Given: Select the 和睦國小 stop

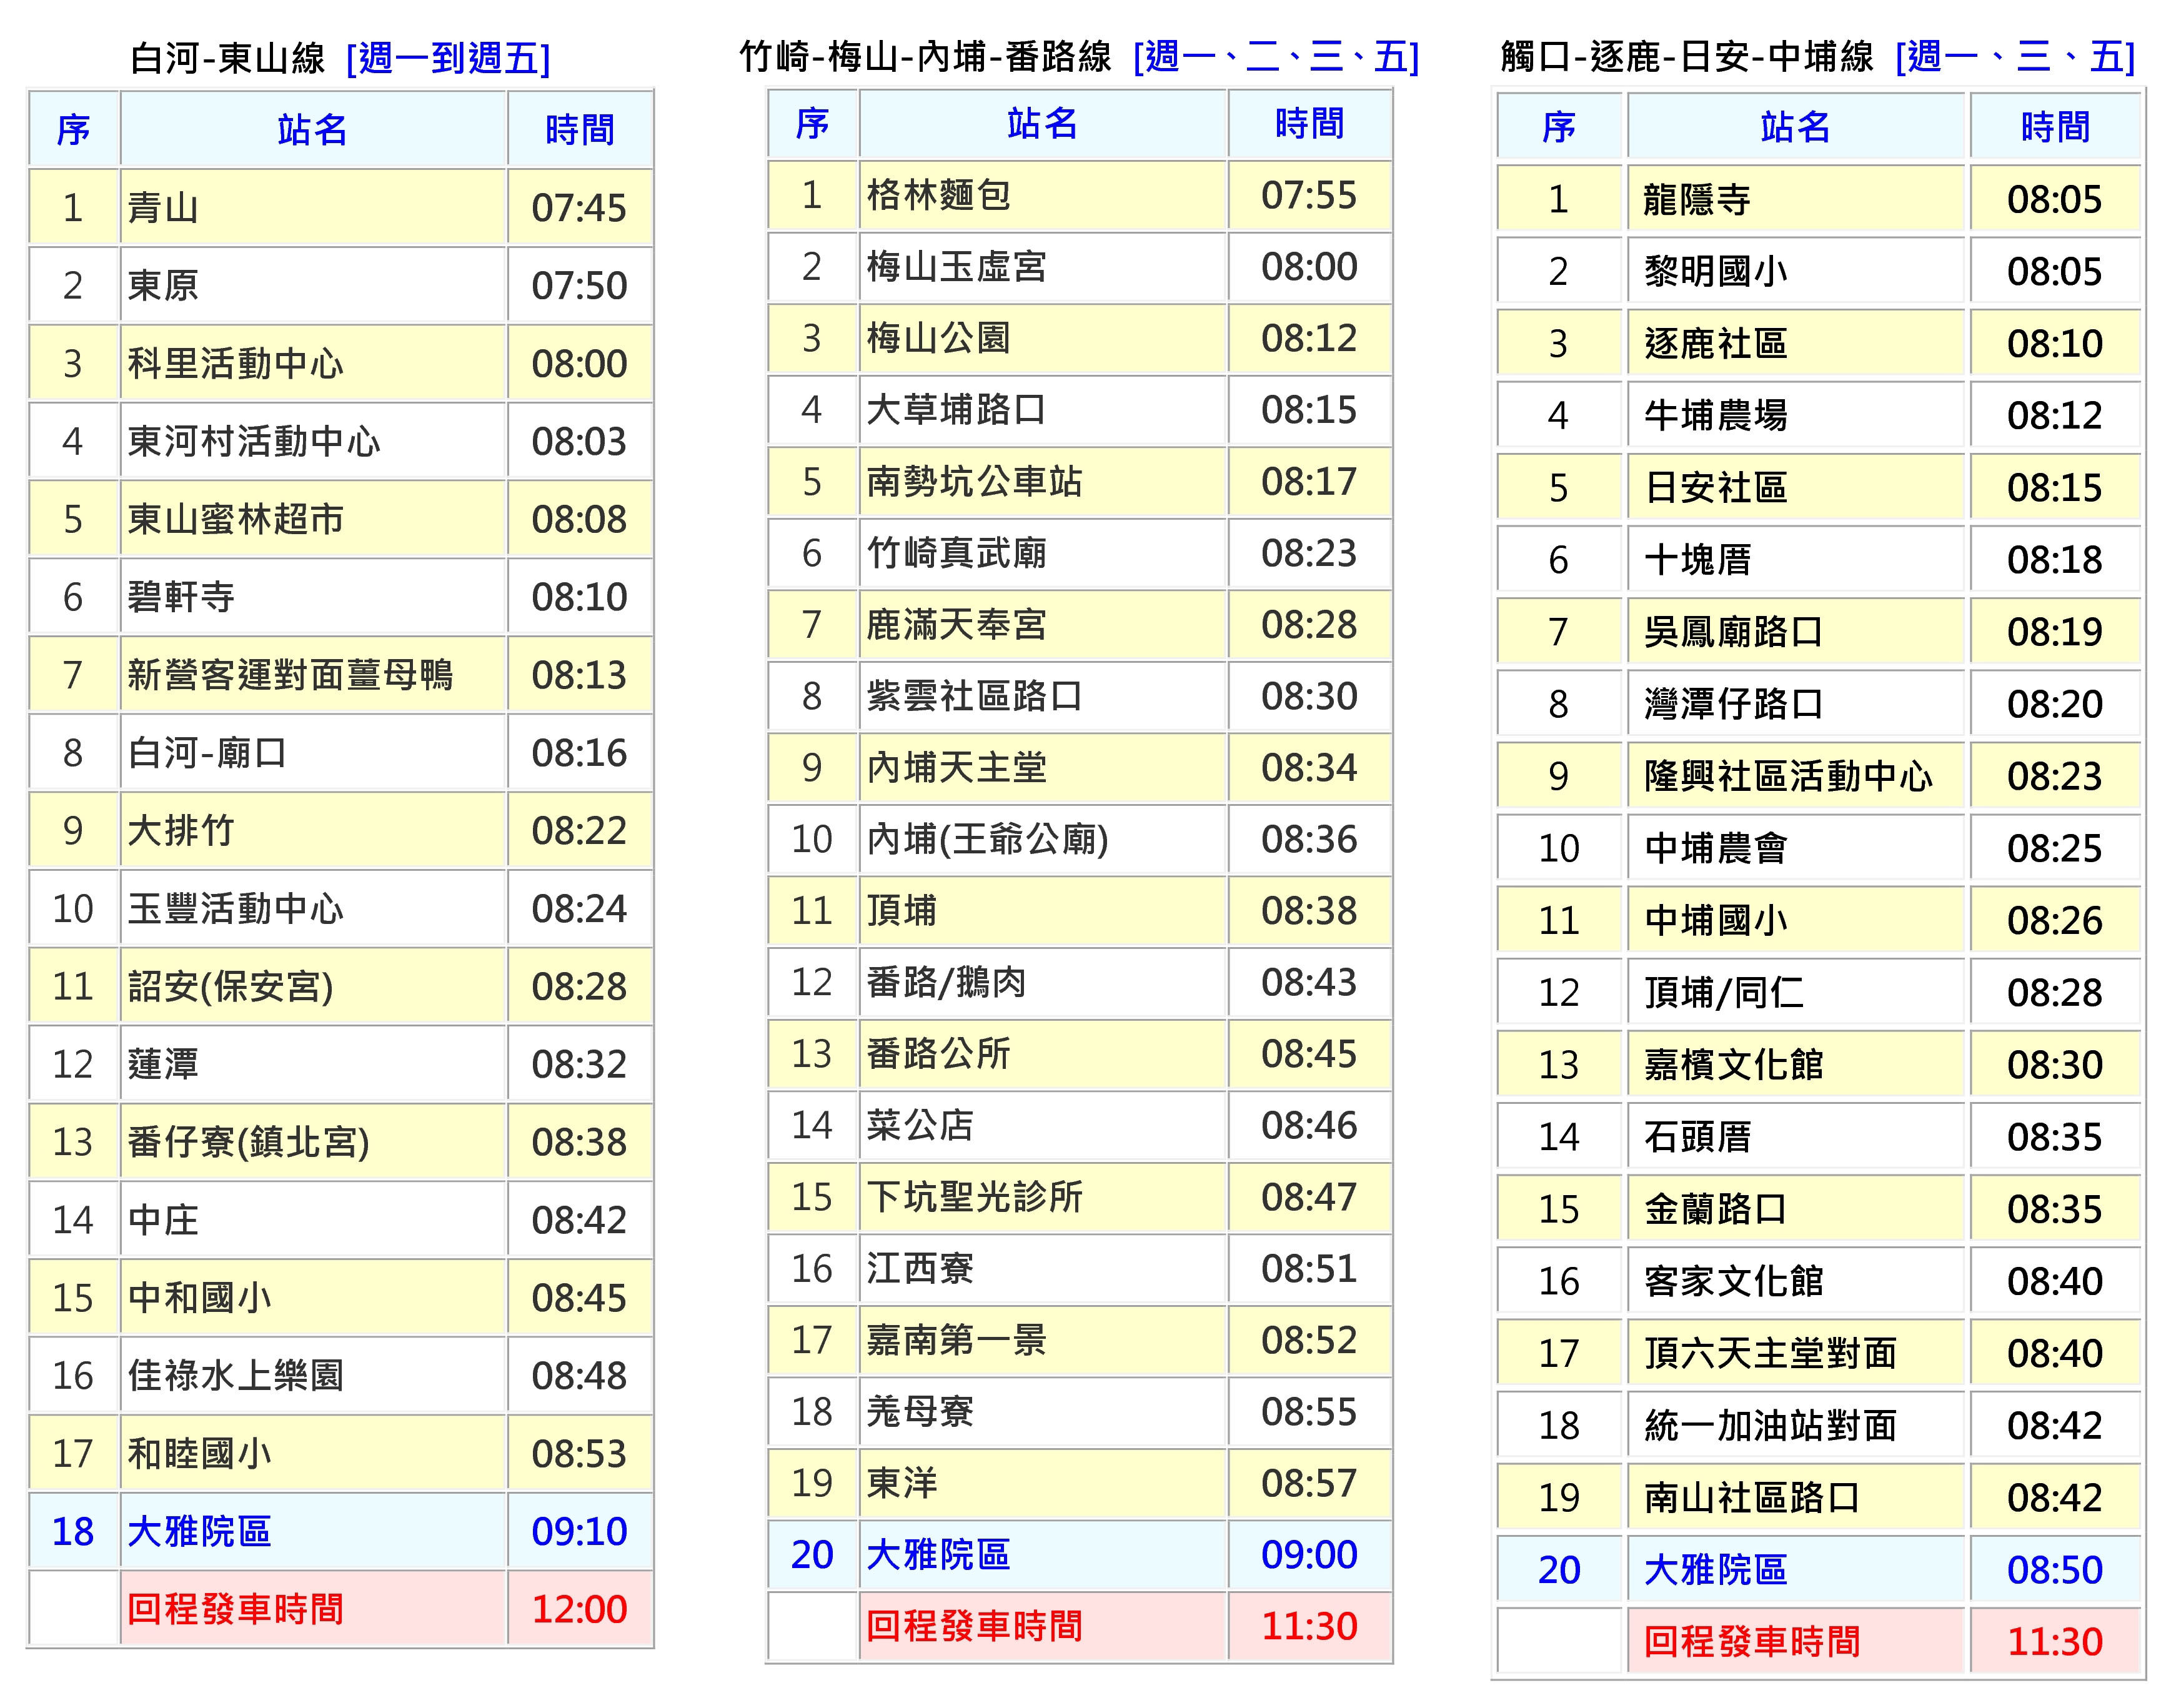Looking at the screenshot, I should click(x=199, y=1455).
